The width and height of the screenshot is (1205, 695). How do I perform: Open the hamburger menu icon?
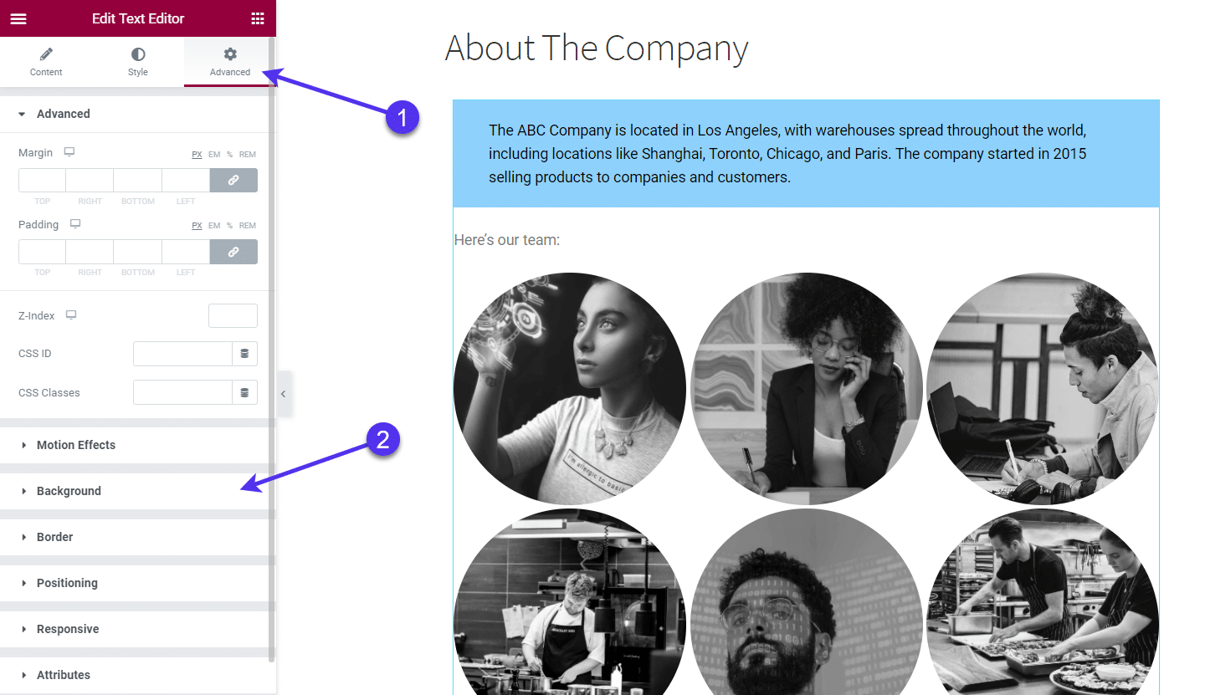point(18,18)
